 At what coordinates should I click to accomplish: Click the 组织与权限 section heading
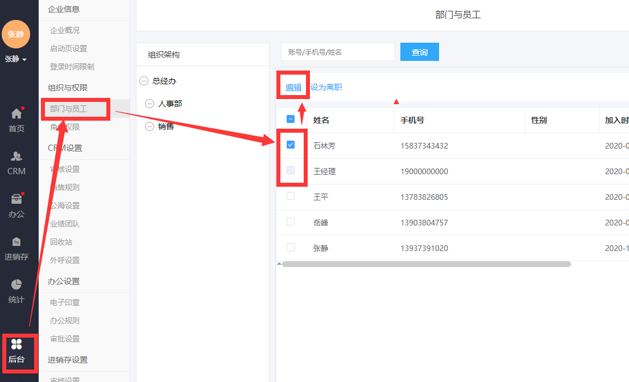[68, 88]
